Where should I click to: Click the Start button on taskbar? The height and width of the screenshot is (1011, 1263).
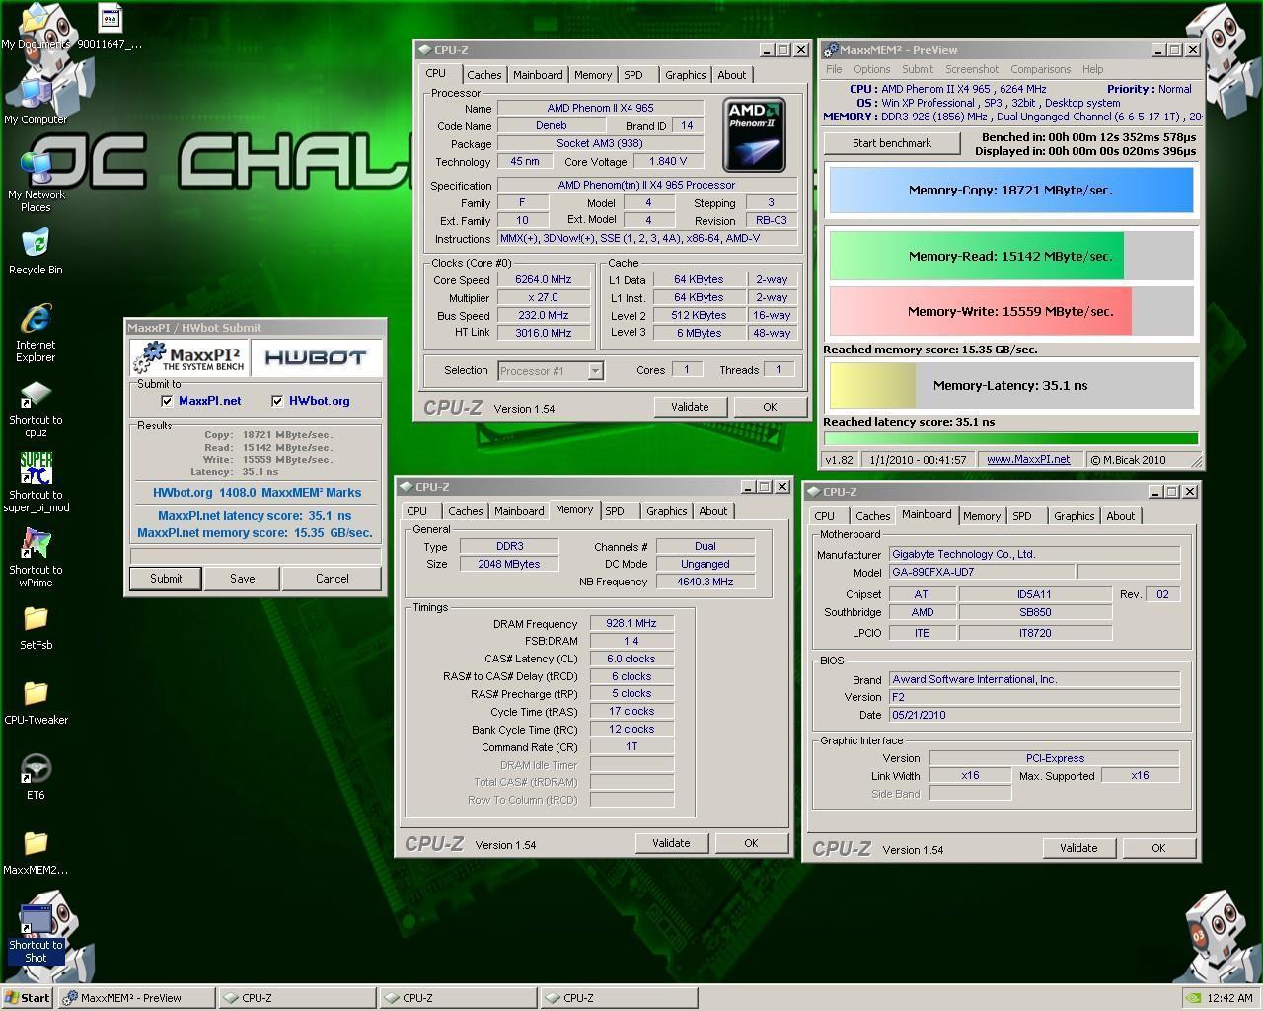coord(28,998)
